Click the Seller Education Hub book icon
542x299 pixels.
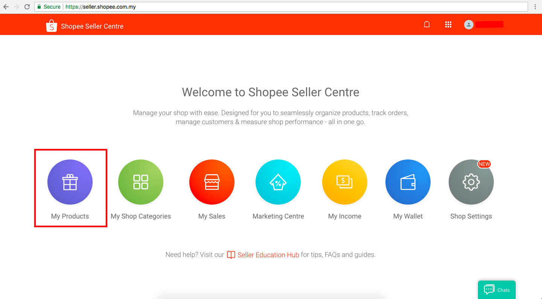pyautogui.click(x=231, y=255)
